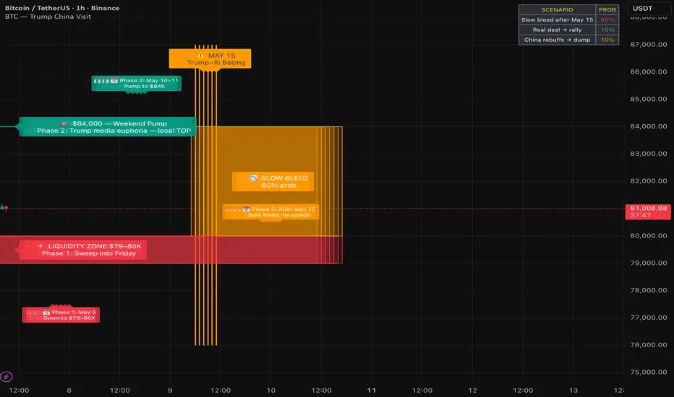Select the China rebuffs → dump row
This screenshot has width=674, height=397.
point(568,40)
